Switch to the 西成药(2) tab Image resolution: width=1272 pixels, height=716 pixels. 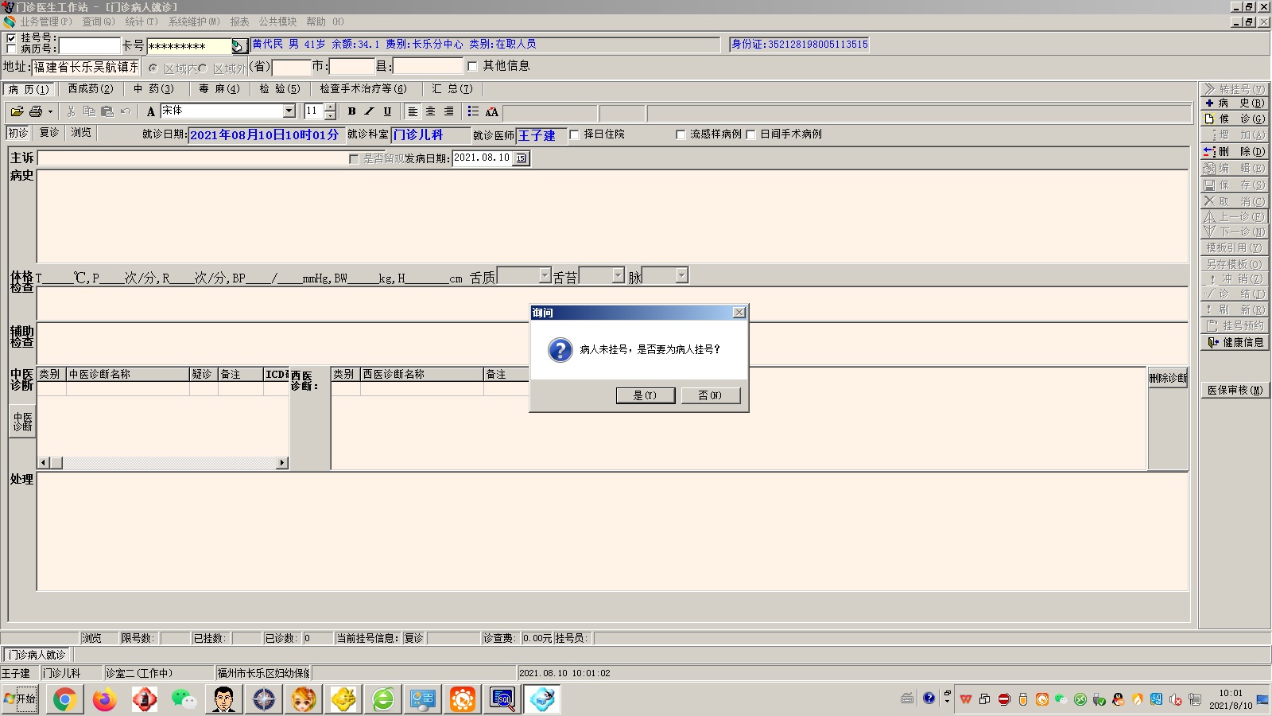point(91,89)
